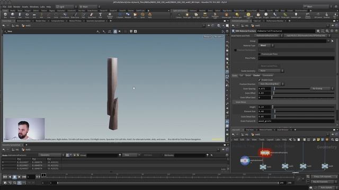Image resolution: width=339 pixels, height=190 pixels.
Task: Open the Render menu
Action: click(x=16, y=7)
